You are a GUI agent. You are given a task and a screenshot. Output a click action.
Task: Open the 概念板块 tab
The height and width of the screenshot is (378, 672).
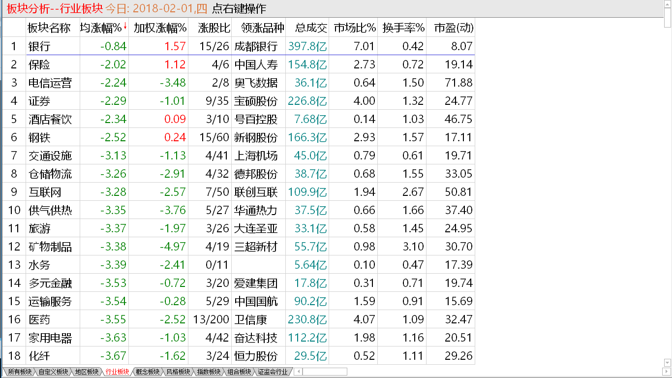click(x=148, y=372)
